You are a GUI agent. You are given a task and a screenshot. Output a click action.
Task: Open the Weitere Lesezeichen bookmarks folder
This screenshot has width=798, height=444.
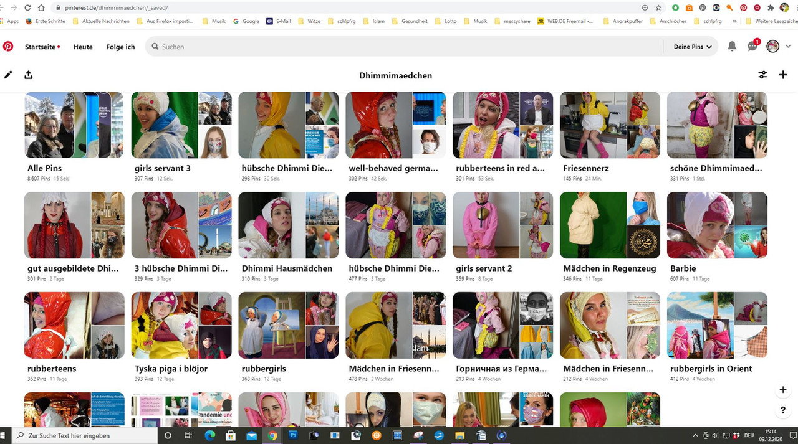pos(772,21)
